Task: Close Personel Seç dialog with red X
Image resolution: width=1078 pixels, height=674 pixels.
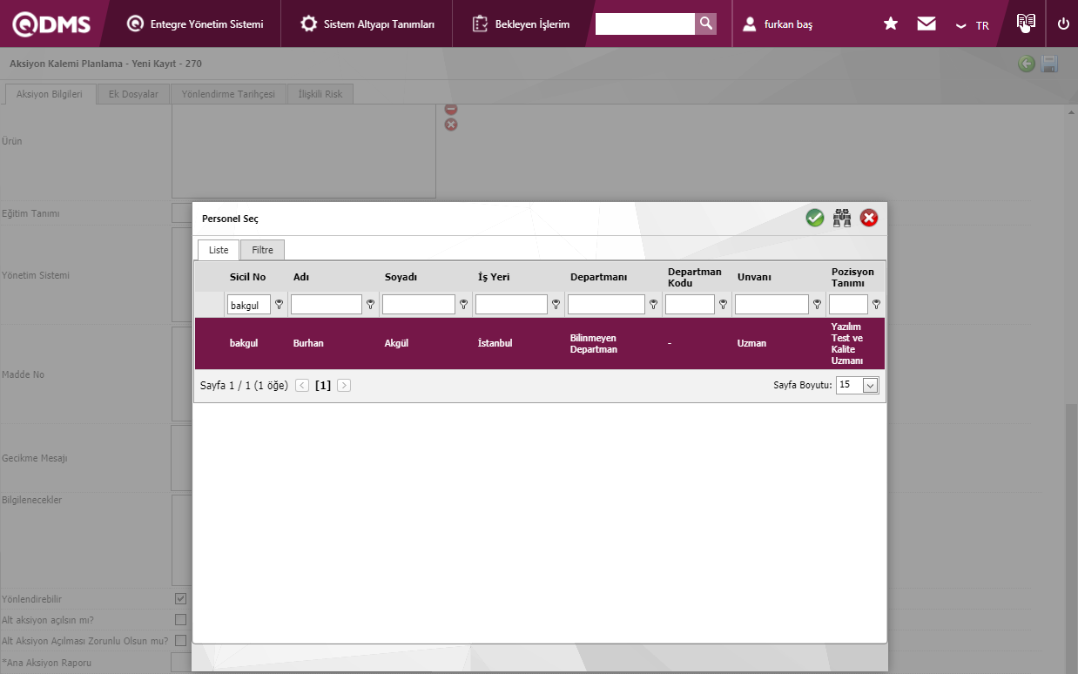Action: point(869,219)
